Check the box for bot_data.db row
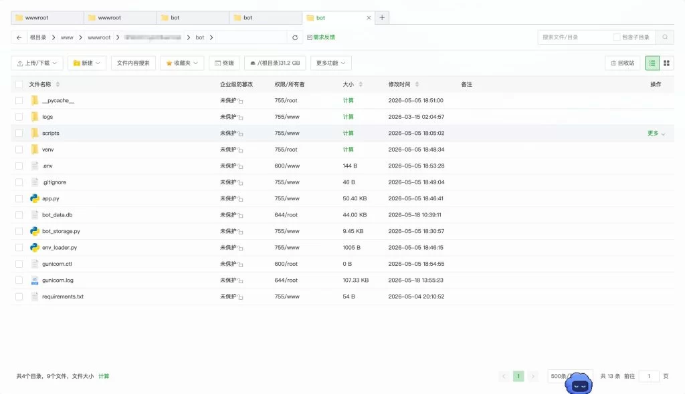Screen dimensions: 685x394 [19, 214]
